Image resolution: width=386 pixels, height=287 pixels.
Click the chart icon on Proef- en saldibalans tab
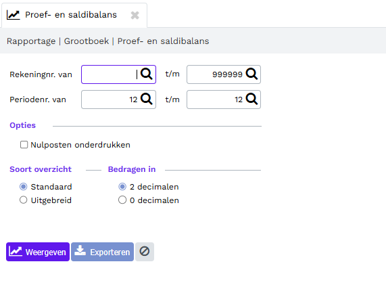click(13, 15)
